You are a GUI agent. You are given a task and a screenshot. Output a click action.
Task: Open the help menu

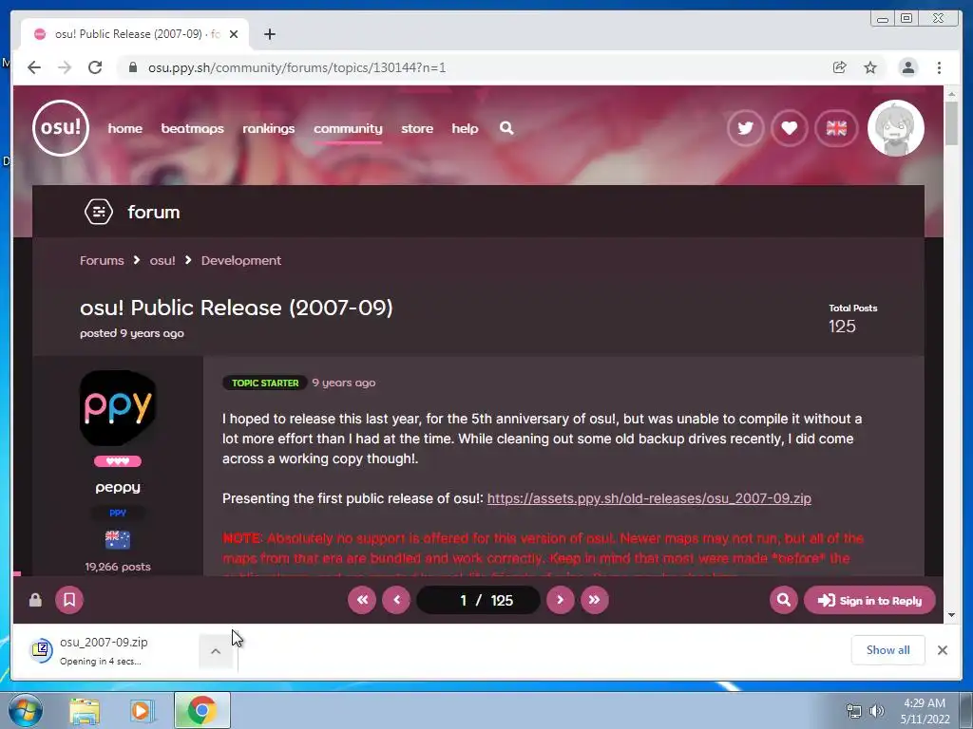[x=465, y=128]
